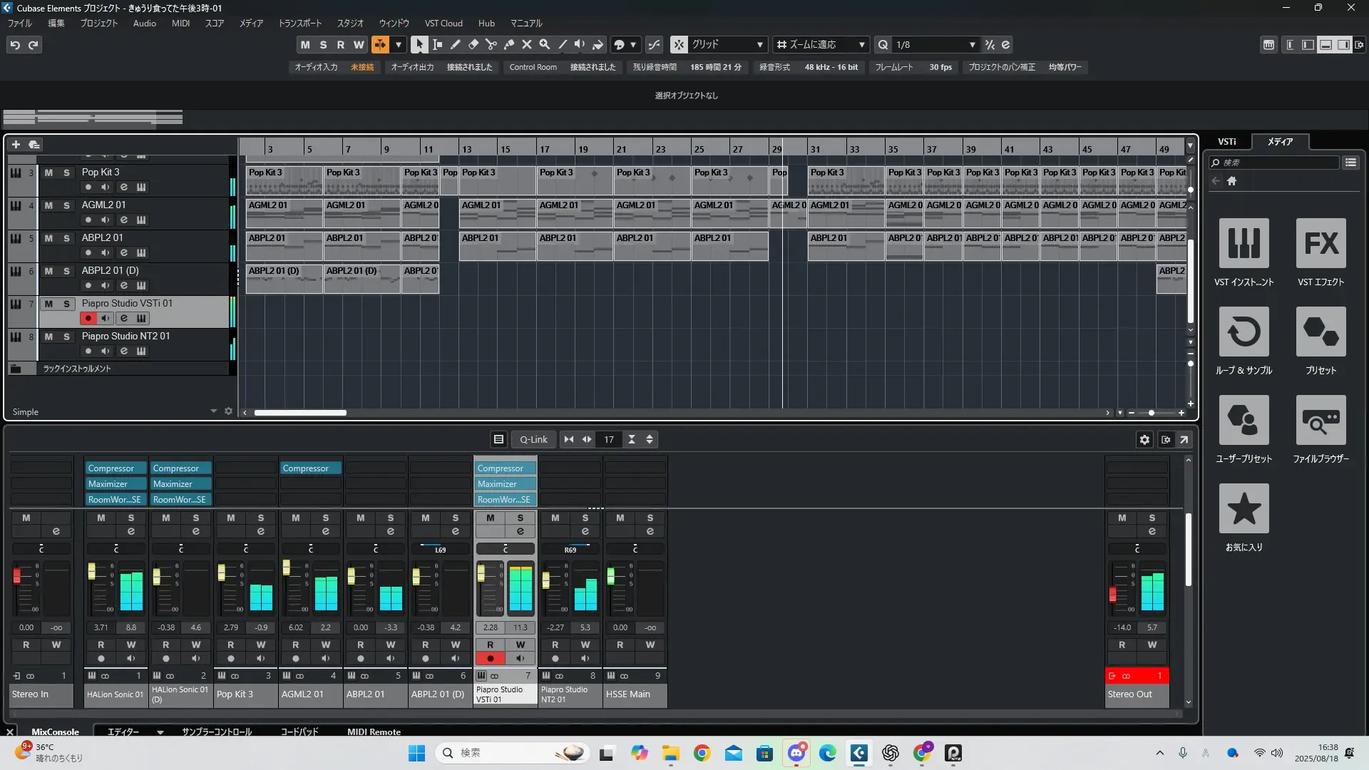Image resolution: width=1369 pixels, height=770 pixels.
Task: Select the Eraser tool in toolbar
Action: pyautogui.click(x=473, y=44)
